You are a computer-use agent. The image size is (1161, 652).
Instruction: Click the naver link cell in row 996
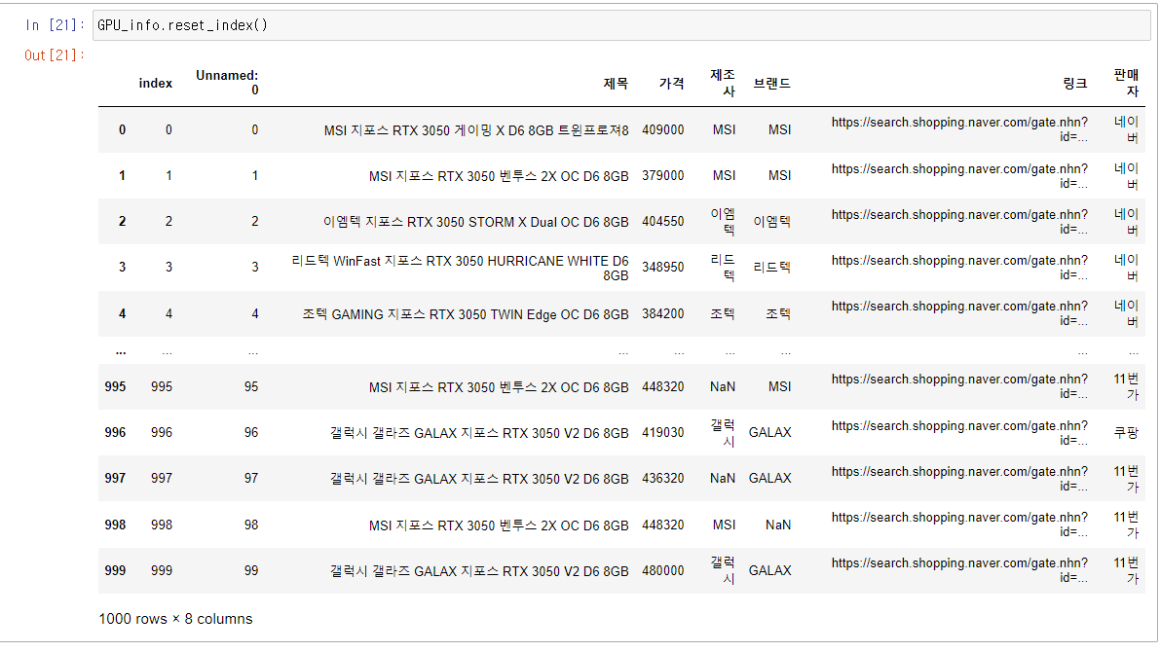coord(959,433)
